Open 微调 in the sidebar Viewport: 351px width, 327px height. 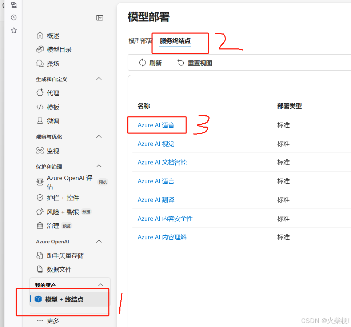(x=53, y=121)
